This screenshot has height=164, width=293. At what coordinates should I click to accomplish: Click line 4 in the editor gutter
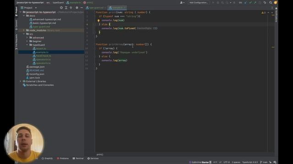[87, 24]
